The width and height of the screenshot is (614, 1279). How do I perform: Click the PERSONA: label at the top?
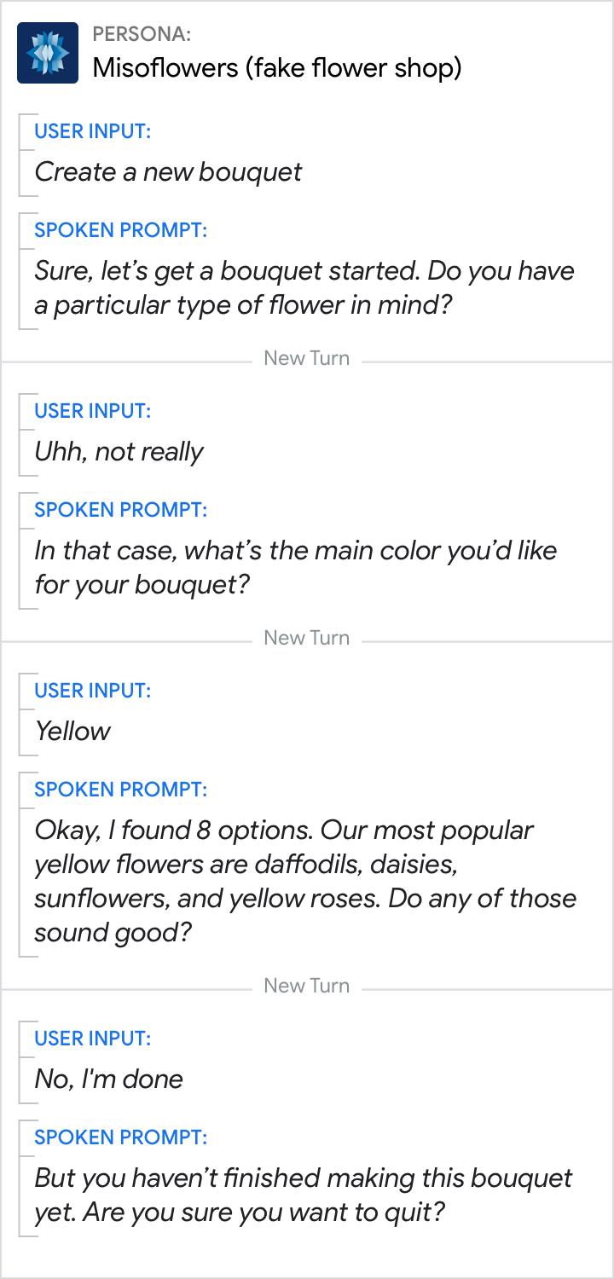pyautogui.click(x=142, y=34)
